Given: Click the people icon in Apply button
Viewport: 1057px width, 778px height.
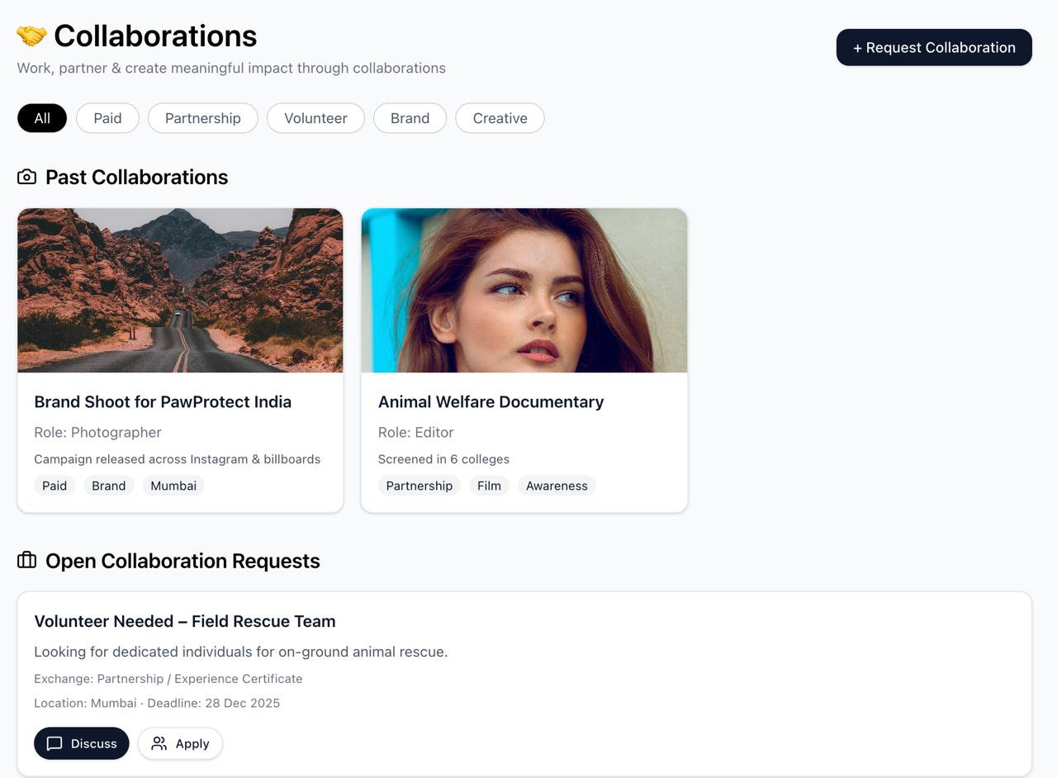Looking at the screenshot, I should pos(159,743).
